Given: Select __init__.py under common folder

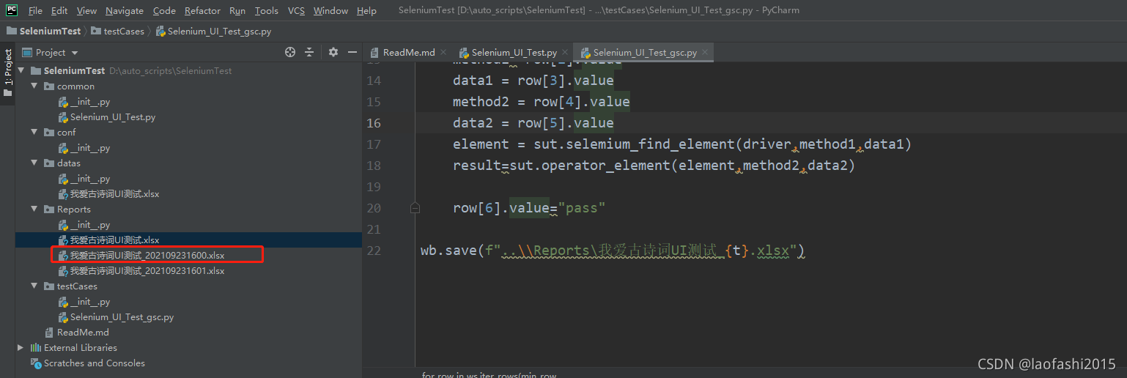Looking at the screenshot, I should (x=90, y=102).
